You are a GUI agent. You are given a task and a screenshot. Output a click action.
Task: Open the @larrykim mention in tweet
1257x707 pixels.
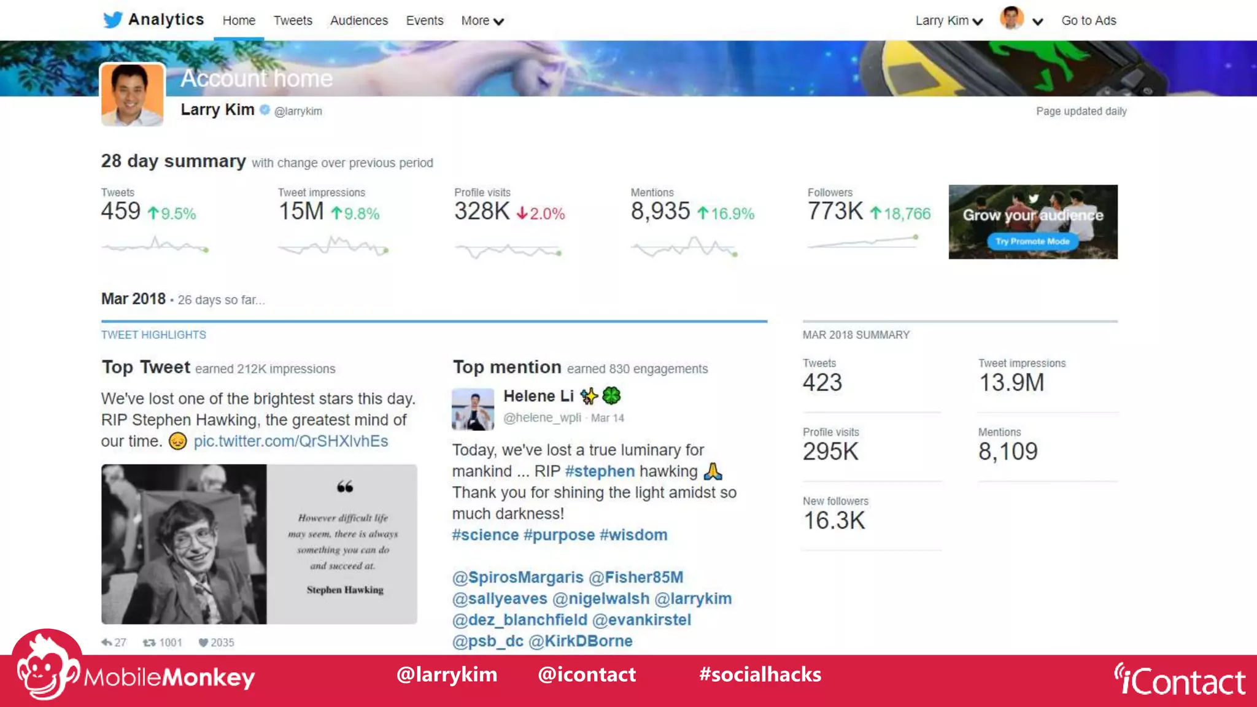(693, 599)
